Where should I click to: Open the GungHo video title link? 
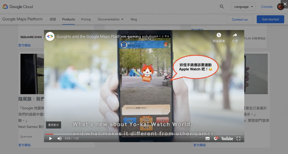(x=106, y=37)
